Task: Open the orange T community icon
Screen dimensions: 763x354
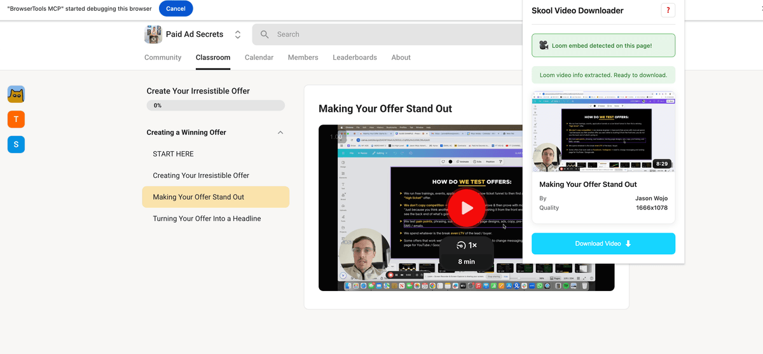Action: coord(17,119)
